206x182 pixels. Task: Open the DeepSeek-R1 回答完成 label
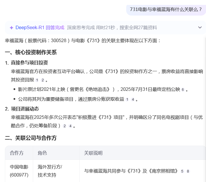click(40, 28)
